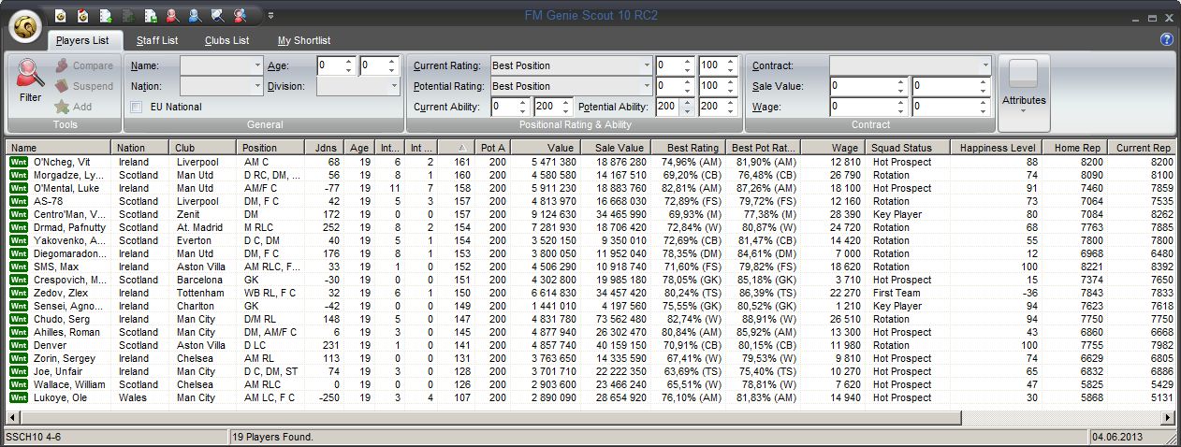
Task: Open the Nation dropdown
Action: point(257,86)
